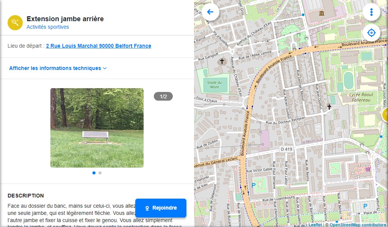The width and height of the screenshot is (388, 227).
Task: Click the yellow sports activity icon
Action: click(15, 23)
